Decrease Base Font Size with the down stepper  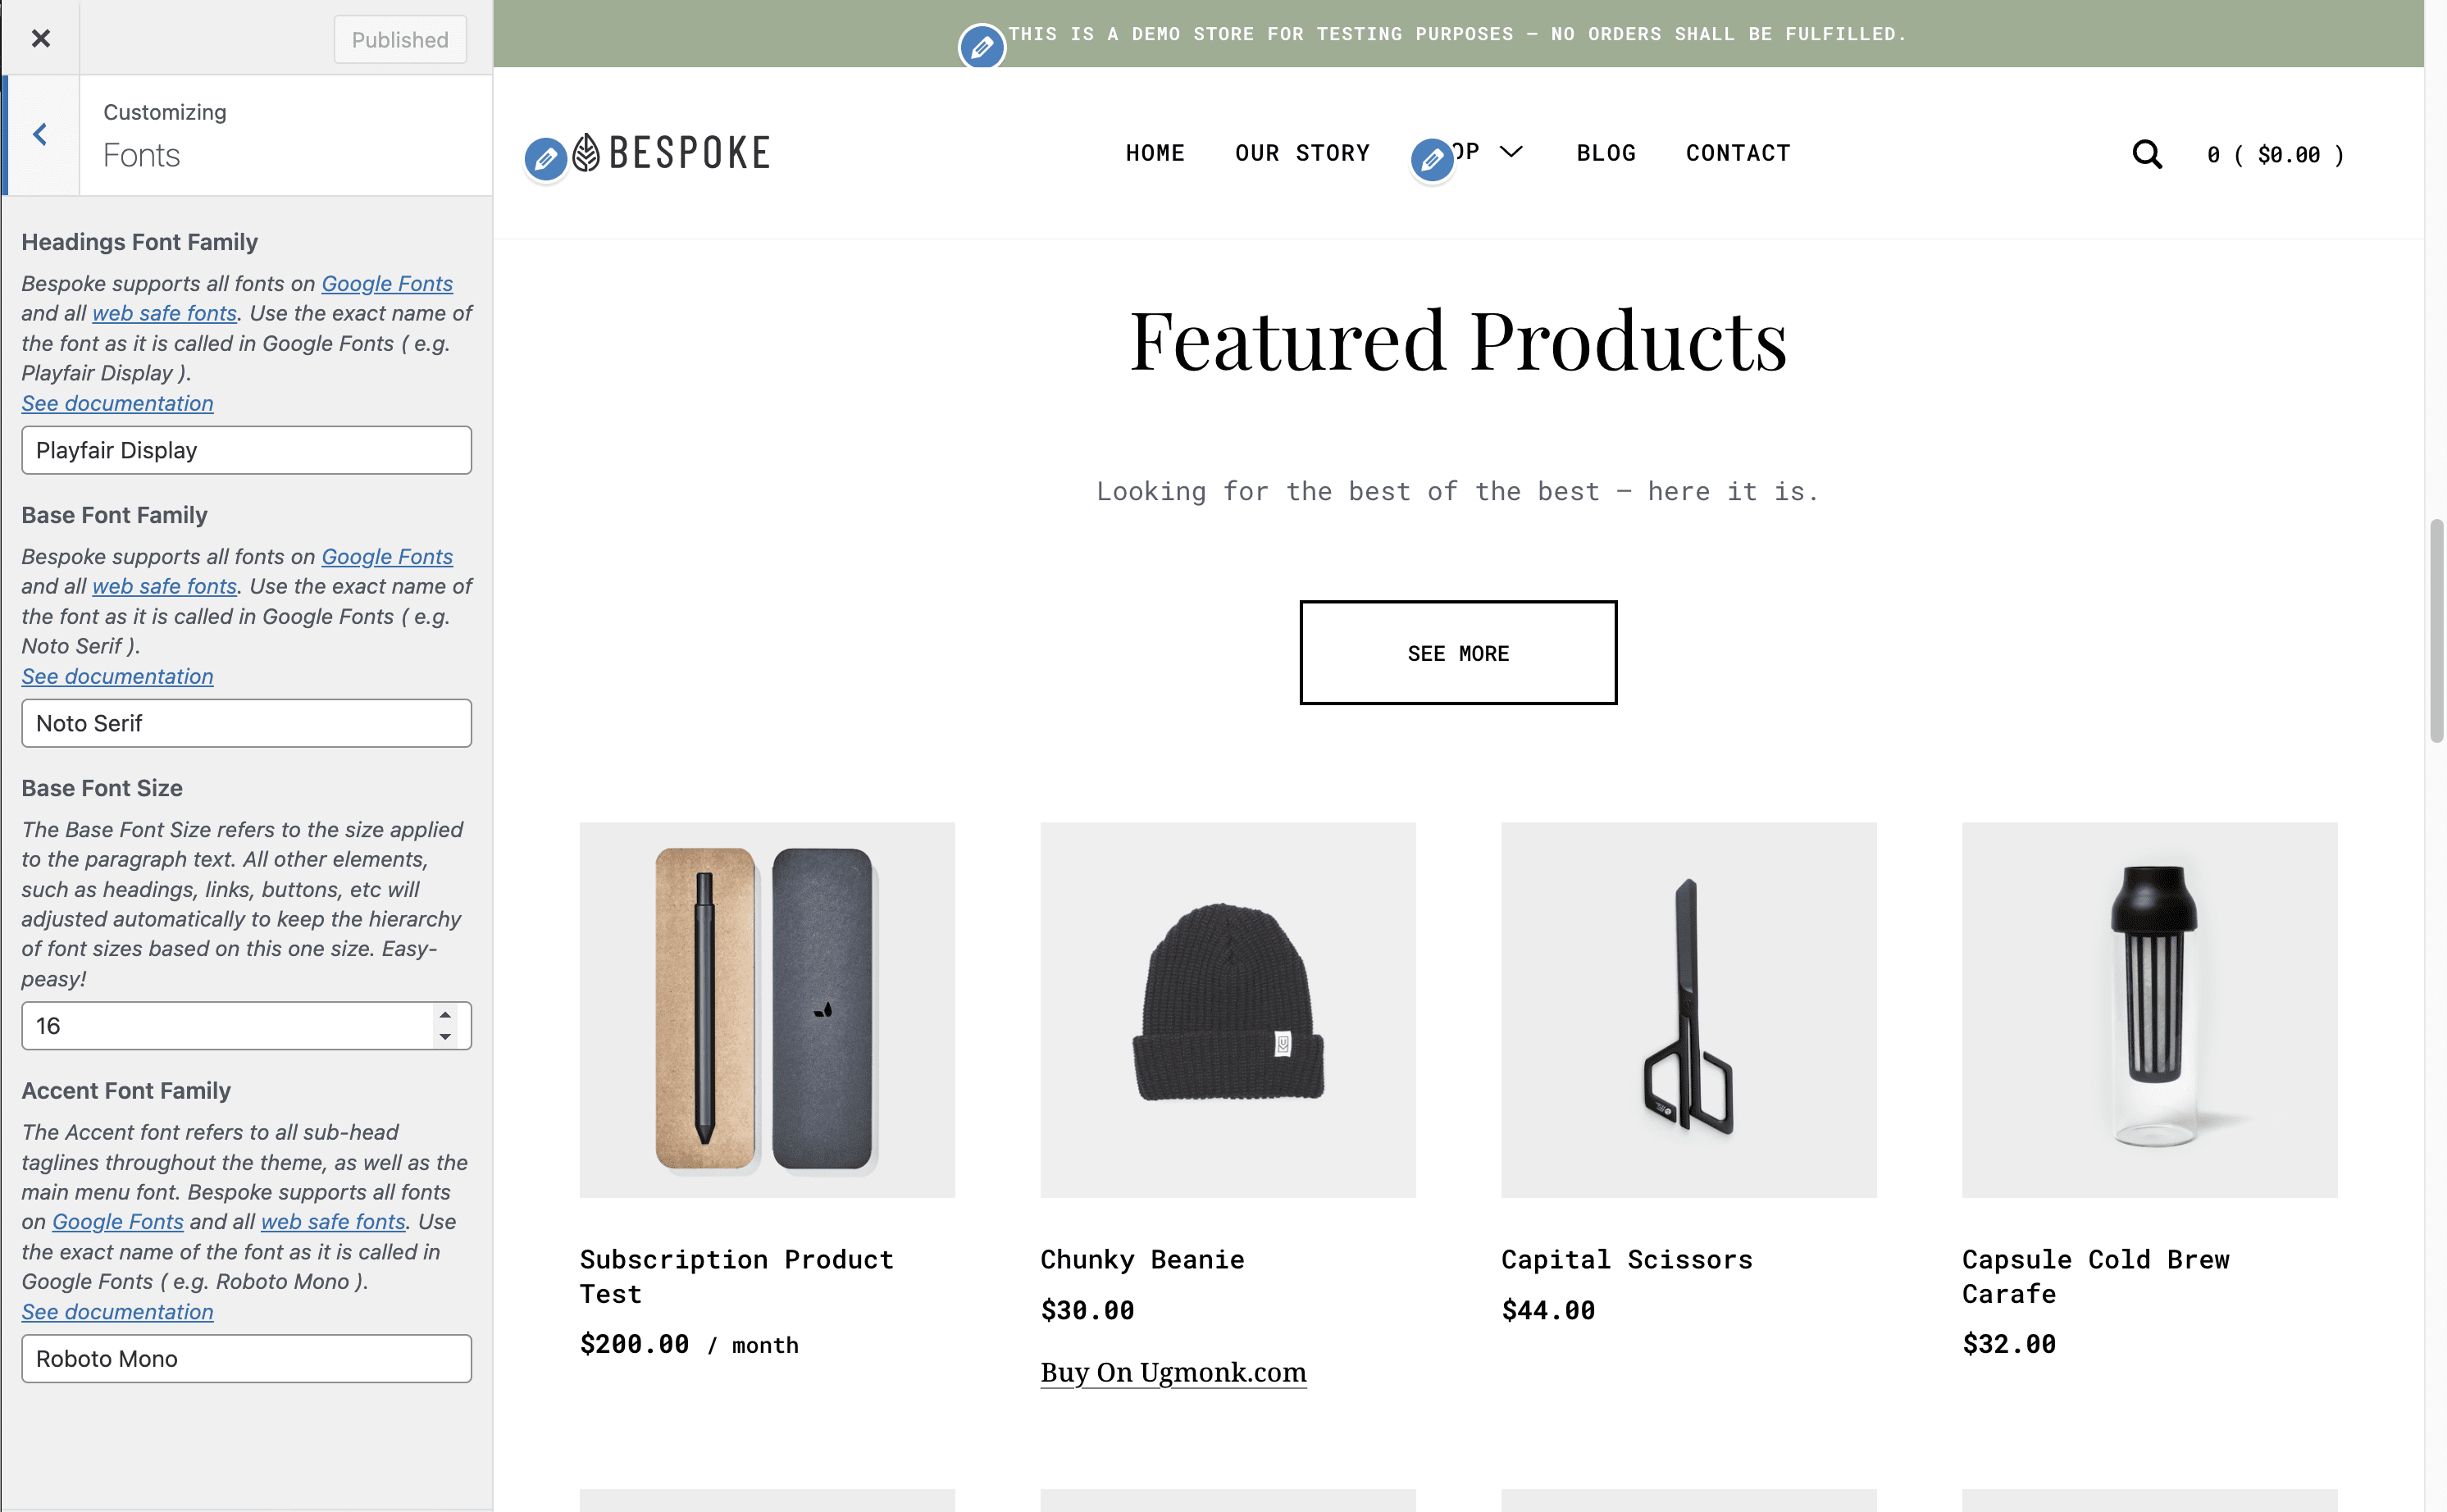pos(445,1036)
